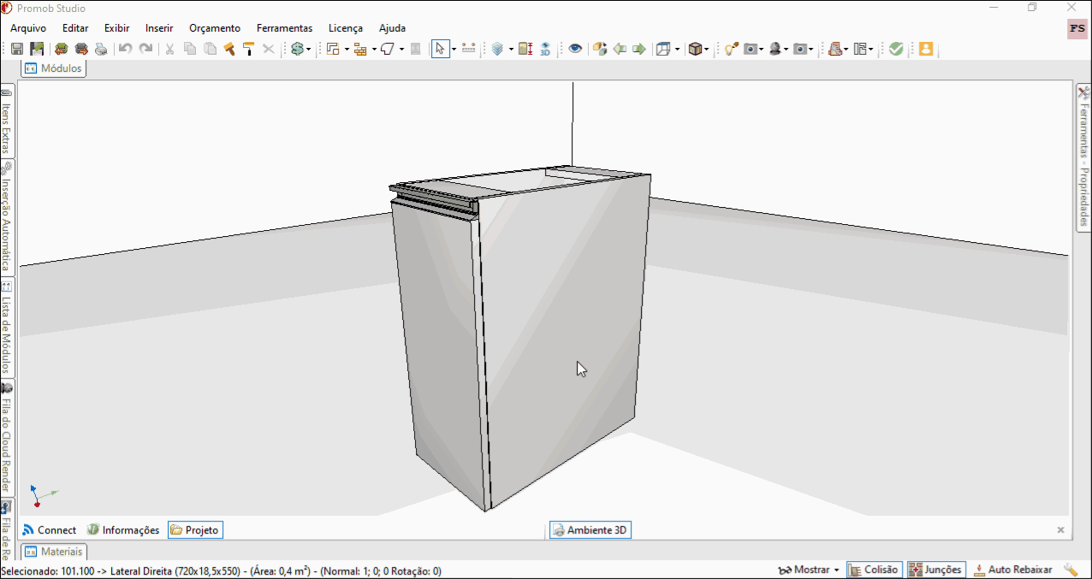Open the Inserir menu
1092x579 pixels.
159,28
